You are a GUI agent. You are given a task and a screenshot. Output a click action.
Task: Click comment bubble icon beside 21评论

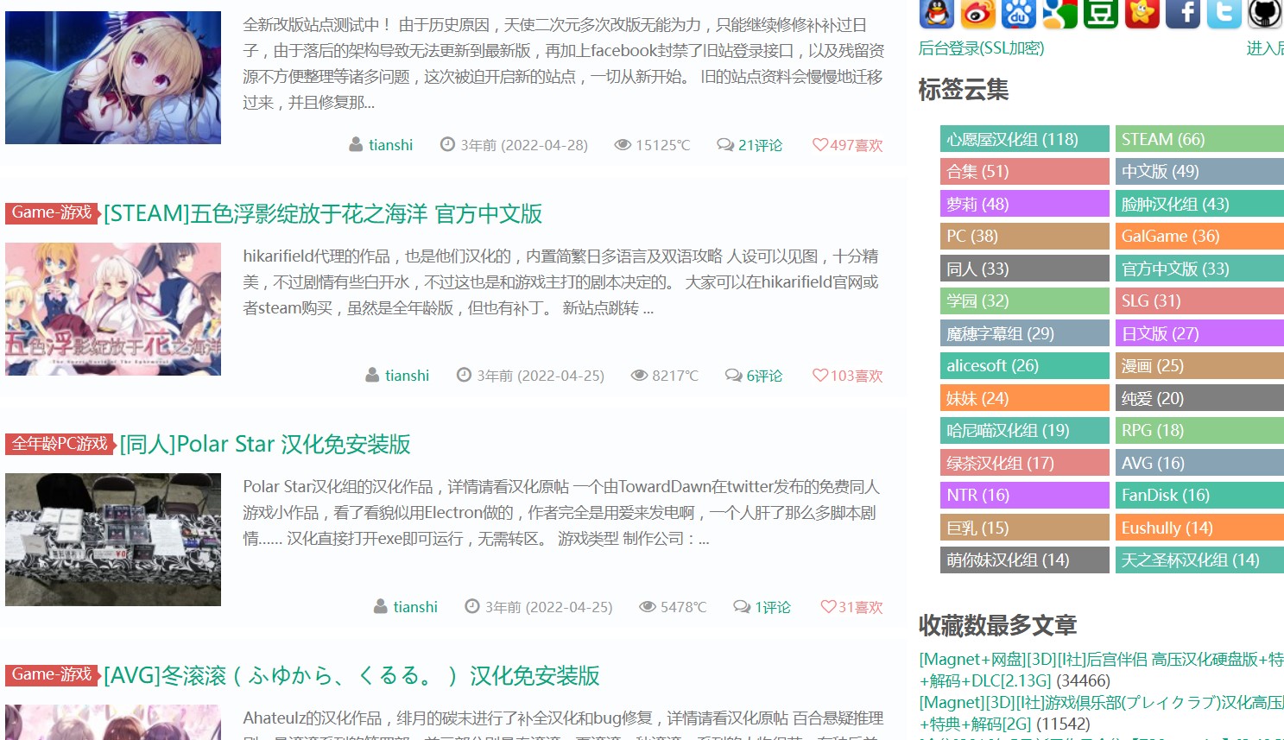coord(725,145)
